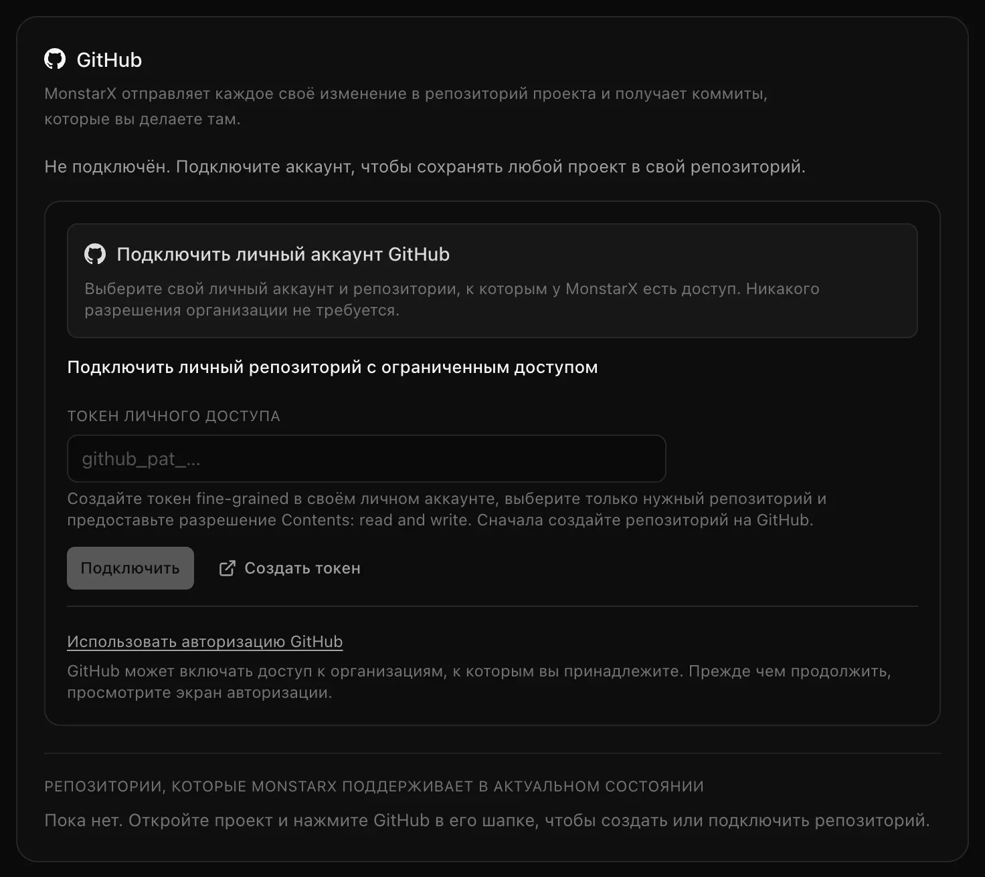
Task: Open the Подключить личный аккаунт GitHub card
Action: tap(493, 281)
